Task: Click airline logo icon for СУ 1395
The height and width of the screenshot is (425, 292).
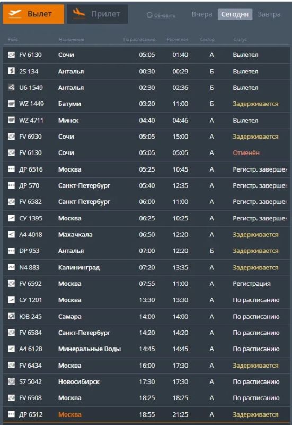Action: (x=11, y=218)
